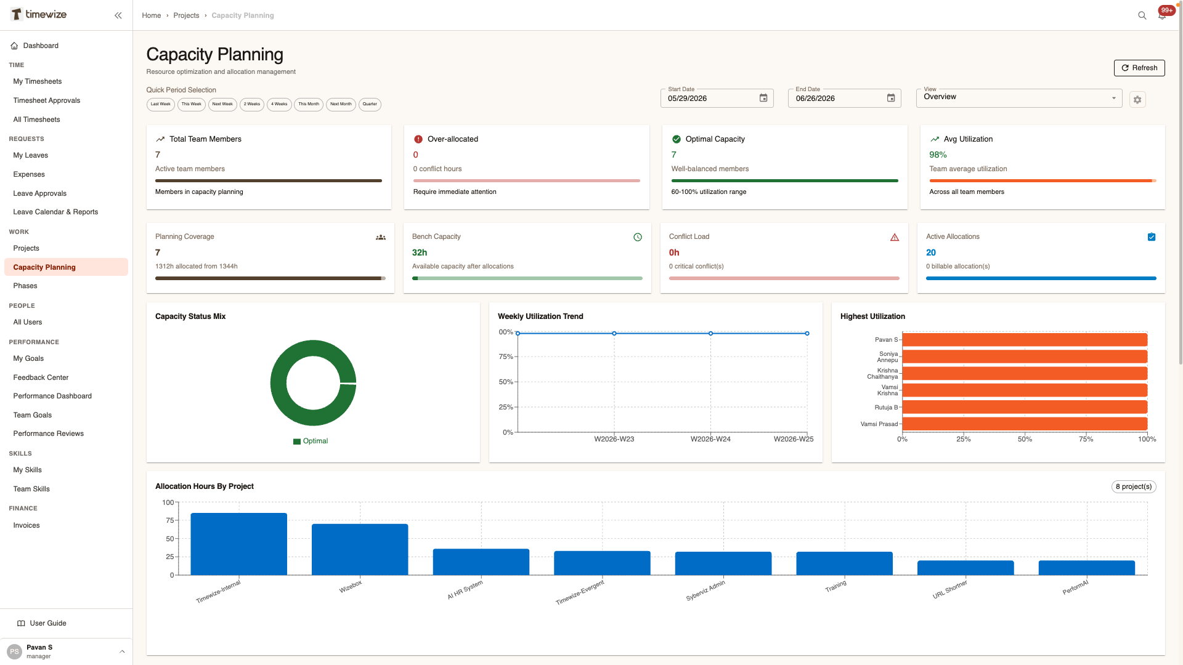Open My Timesheets in the sidebar

click(38, 81)
